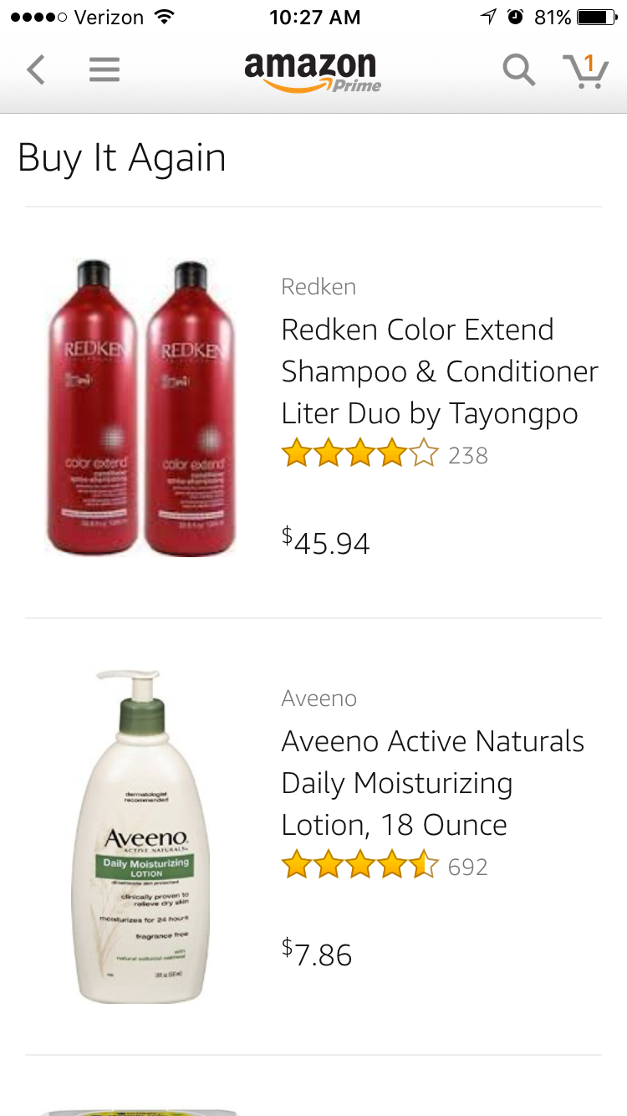Tap the $45.94 price
This screenshot has height=1116, width=627.
[x=326, y=542]
